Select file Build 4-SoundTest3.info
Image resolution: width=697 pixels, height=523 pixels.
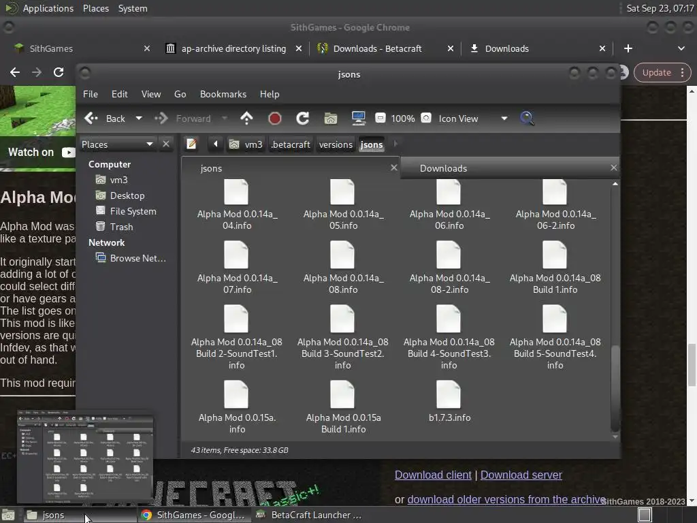tap(449, 338)
